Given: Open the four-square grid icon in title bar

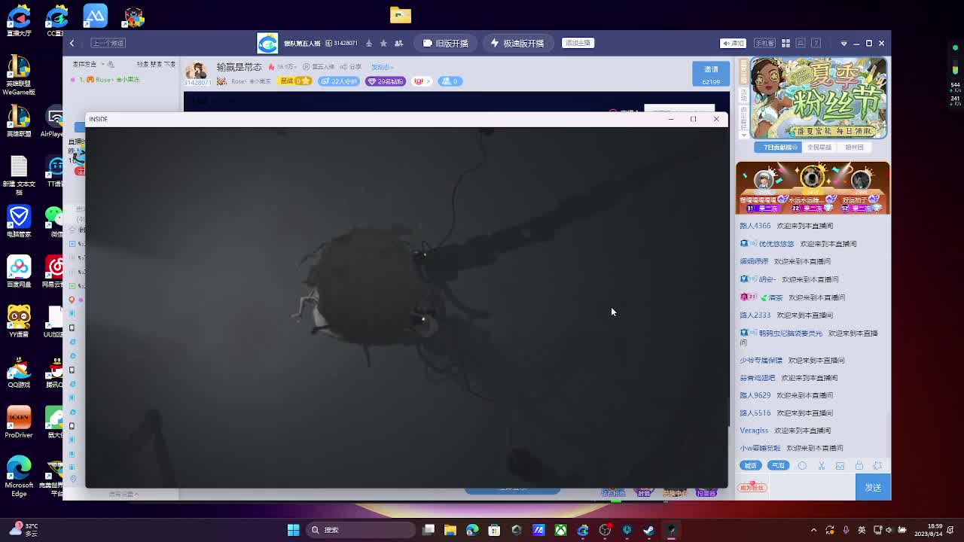Looking at the screenshot, I should click(786, 43).
